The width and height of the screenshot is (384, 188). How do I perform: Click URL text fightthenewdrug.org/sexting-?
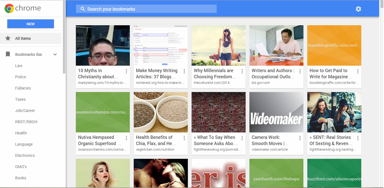point(333,150)
